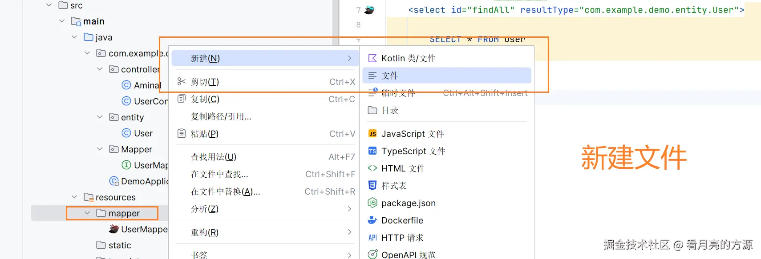
Task: Choose 粘贴(P) from context menu
Action: pos(265,134)
